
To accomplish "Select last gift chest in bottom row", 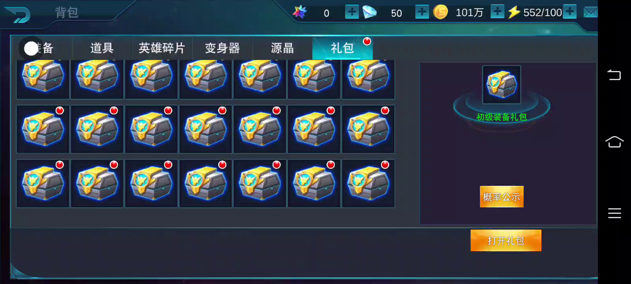I will tap(368, 183).
